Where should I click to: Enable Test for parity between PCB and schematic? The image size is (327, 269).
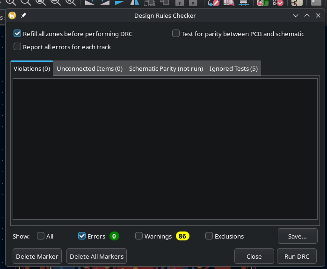tap(176, 34)
